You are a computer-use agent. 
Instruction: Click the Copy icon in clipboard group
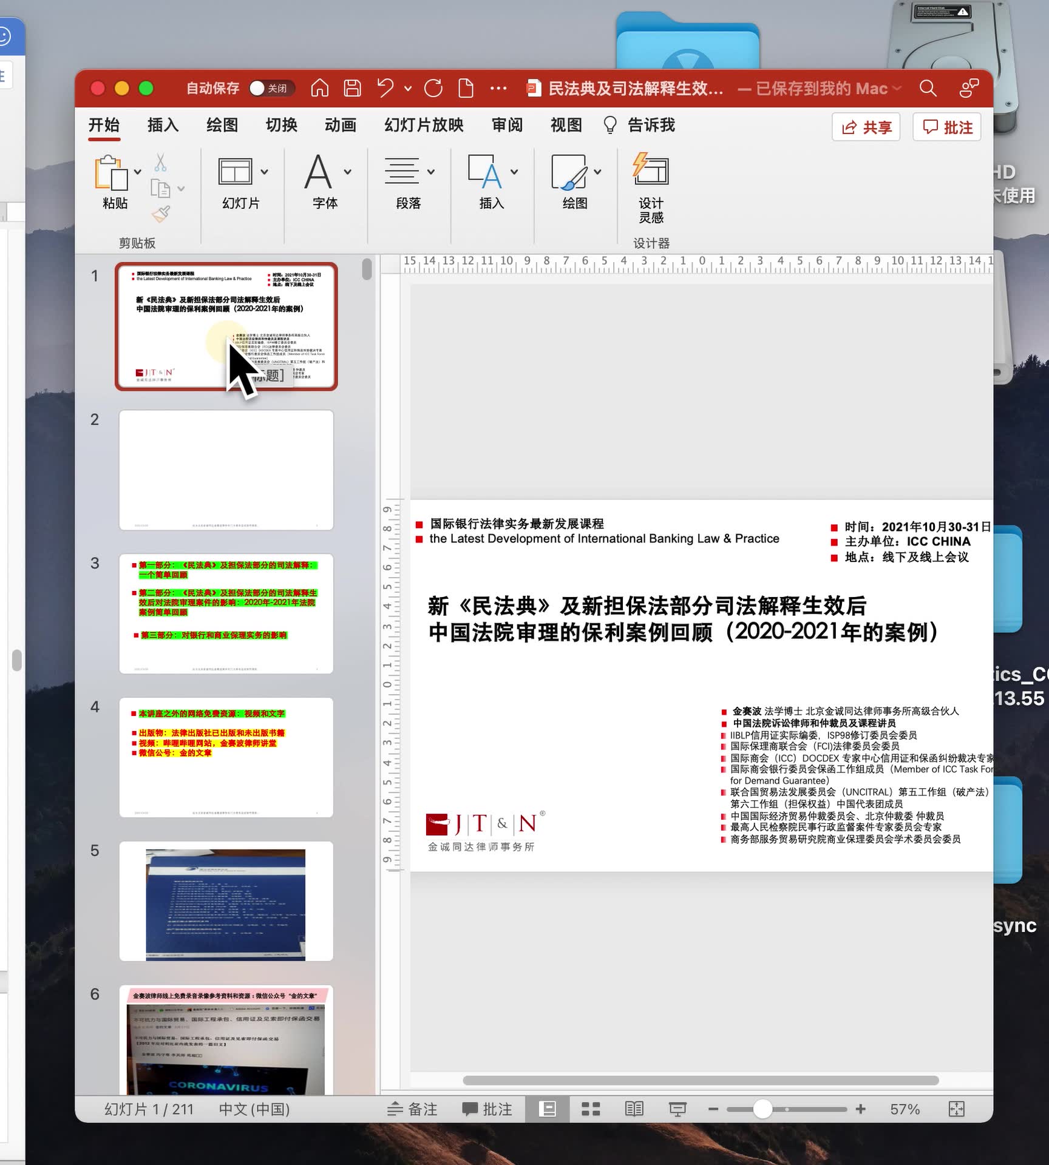click(x=160, y=189)
